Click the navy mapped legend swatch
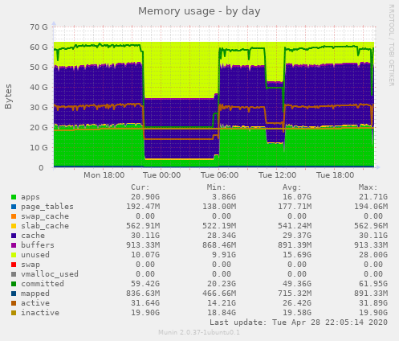399x341 pixels. [x=14, y=294]
